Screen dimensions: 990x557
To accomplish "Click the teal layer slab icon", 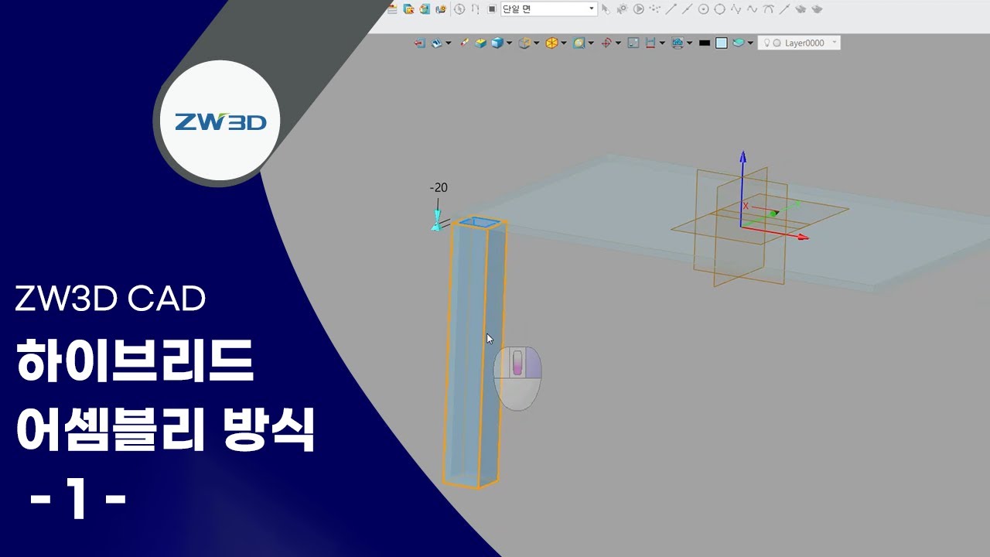I will (739, 43).
